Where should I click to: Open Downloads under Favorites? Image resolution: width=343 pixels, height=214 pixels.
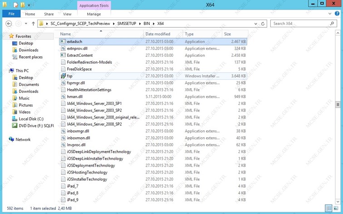(29, 50)
